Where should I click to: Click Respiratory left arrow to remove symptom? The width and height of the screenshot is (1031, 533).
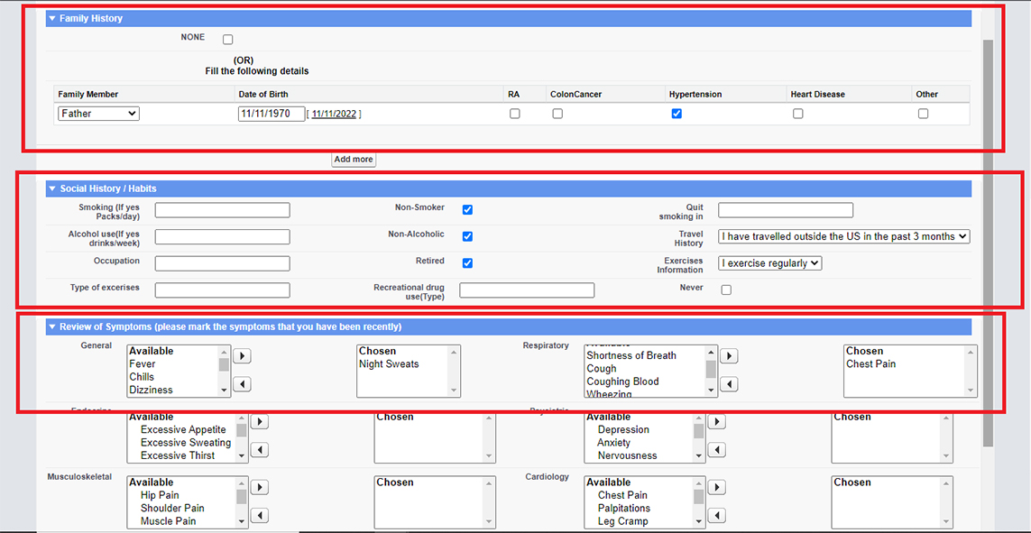(729, 385)
